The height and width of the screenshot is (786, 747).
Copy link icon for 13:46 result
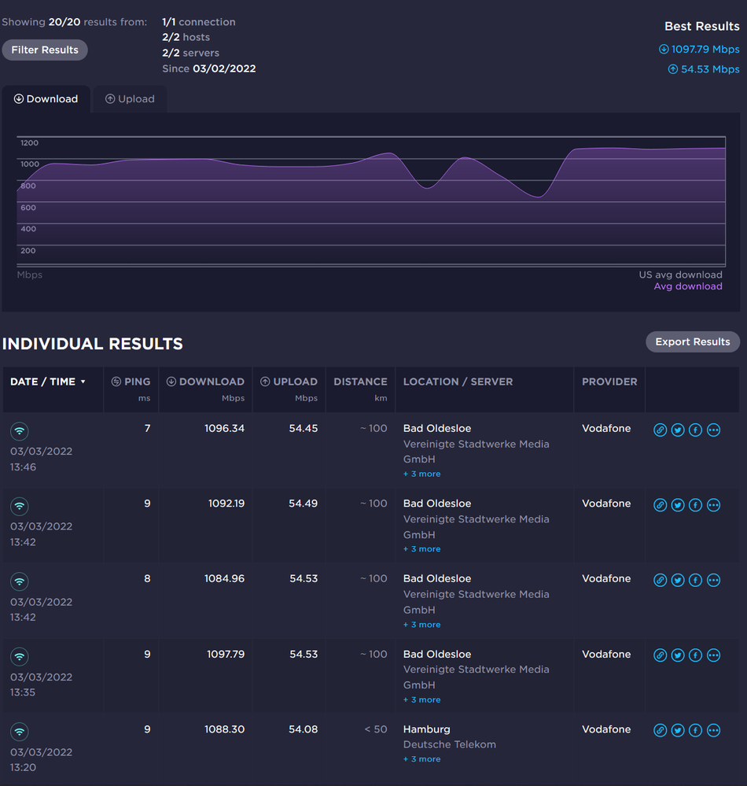point(661,430)
